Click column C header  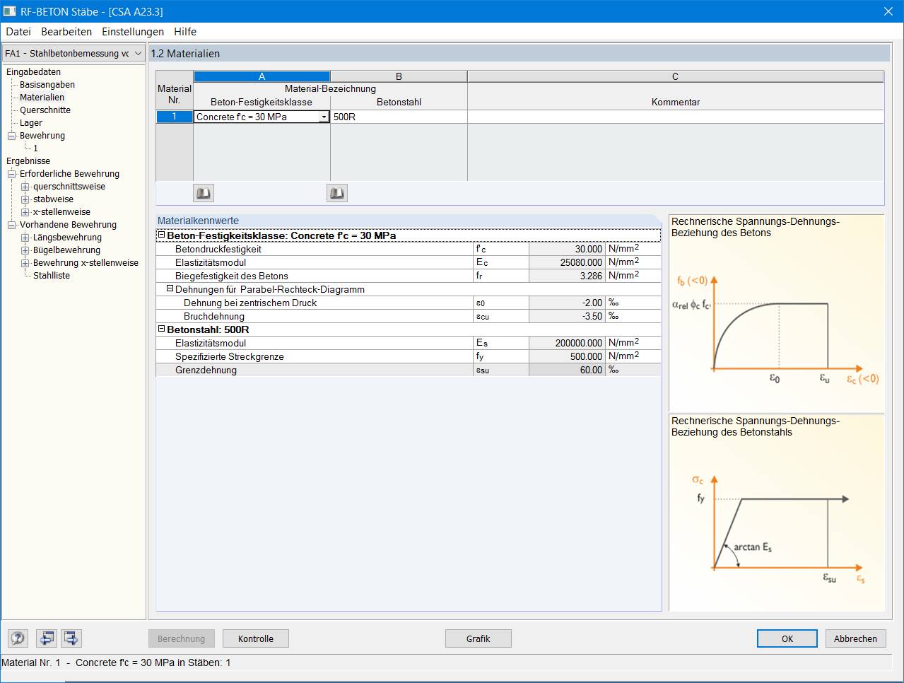[x=676, y=76]
